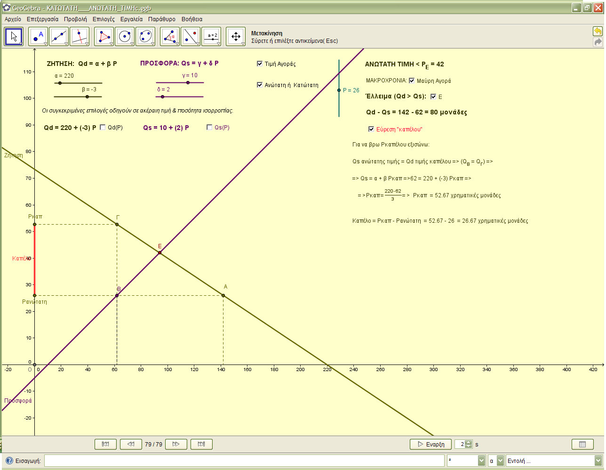Viewport: 606px width, 470px height.
Task: Click point Γ on the demand line
Action: pyautogui.click(x=117, y=224)
